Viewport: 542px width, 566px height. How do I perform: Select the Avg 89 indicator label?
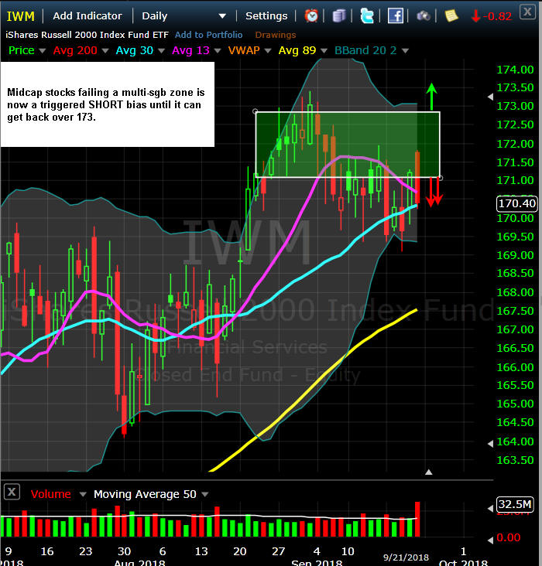[x=297, y=50]
